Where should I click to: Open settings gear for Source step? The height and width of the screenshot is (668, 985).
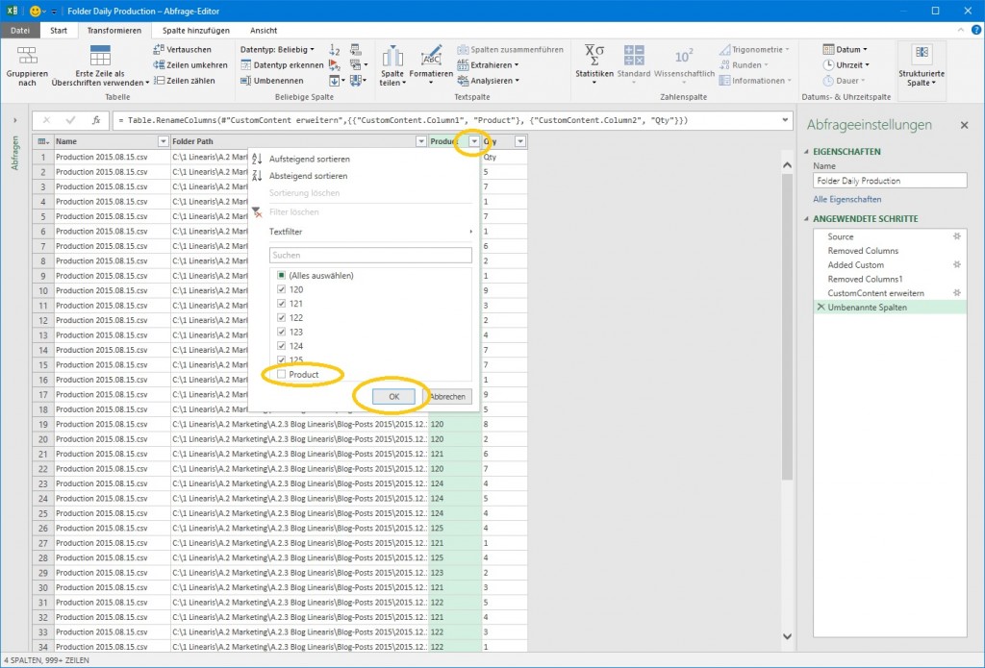(957, 236)
